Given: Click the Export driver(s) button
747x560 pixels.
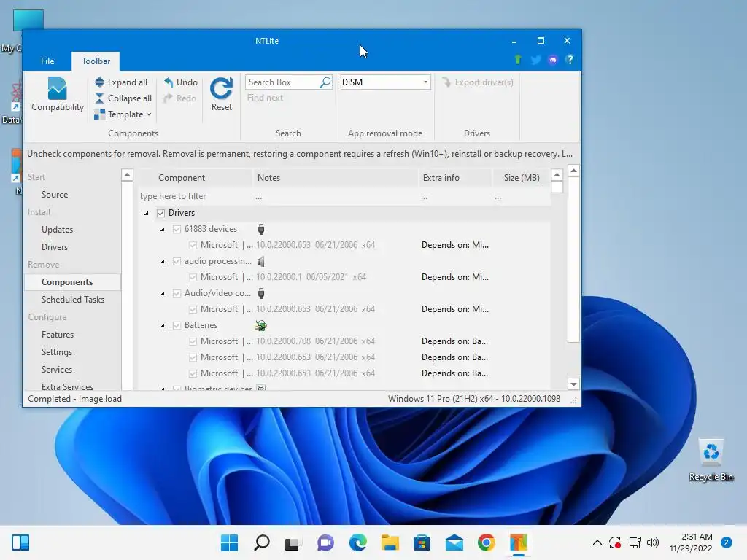Looking at the screenshot, I should pyautogui.click(x=477, y=82).
